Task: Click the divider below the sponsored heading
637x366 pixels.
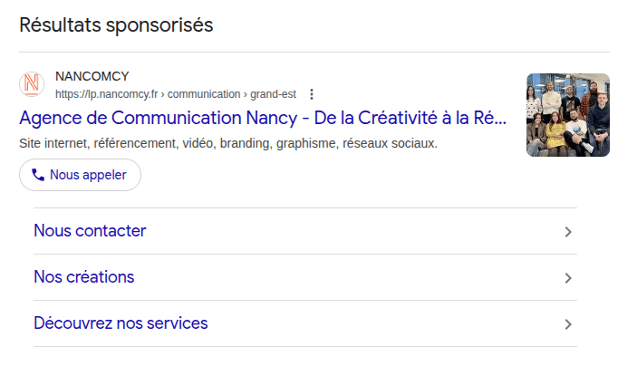Action: (x=314, y=52)
